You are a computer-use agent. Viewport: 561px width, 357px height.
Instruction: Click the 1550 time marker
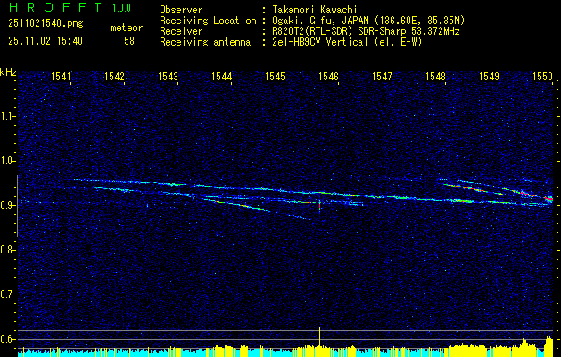[543, 76]
